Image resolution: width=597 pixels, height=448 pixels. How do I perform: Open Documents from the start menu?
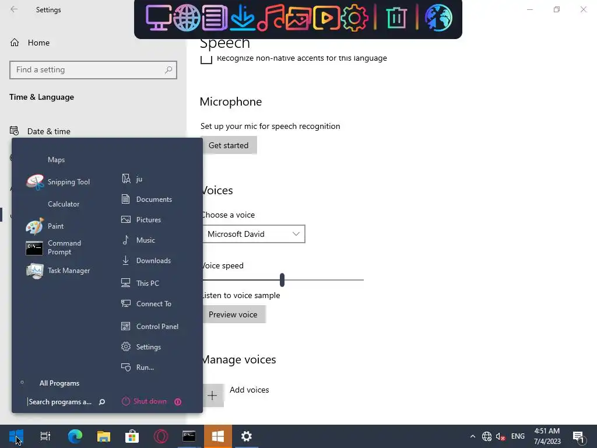[146, 199]
